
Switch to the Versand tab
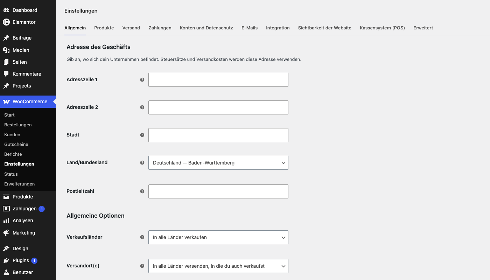point(131,28)
